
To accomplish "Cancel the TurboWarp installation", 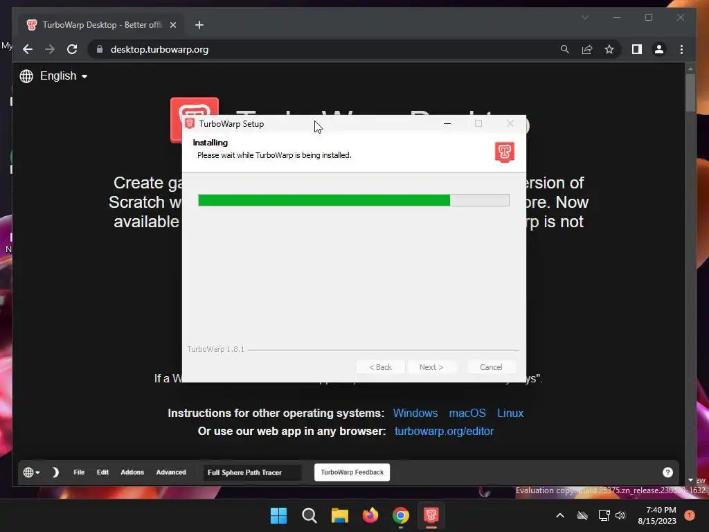I will tap(491, 367).
